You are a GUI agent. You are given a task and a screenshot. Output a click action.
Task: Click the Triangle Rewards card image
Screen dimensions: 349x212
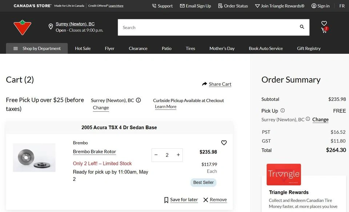click(284, 175)
